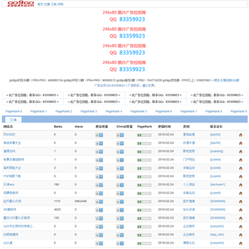Click ChinaZ weight badge in 白菜商情网 row
Image resolution: width=249 pixels, height=249 pixels.
[120, 235]
